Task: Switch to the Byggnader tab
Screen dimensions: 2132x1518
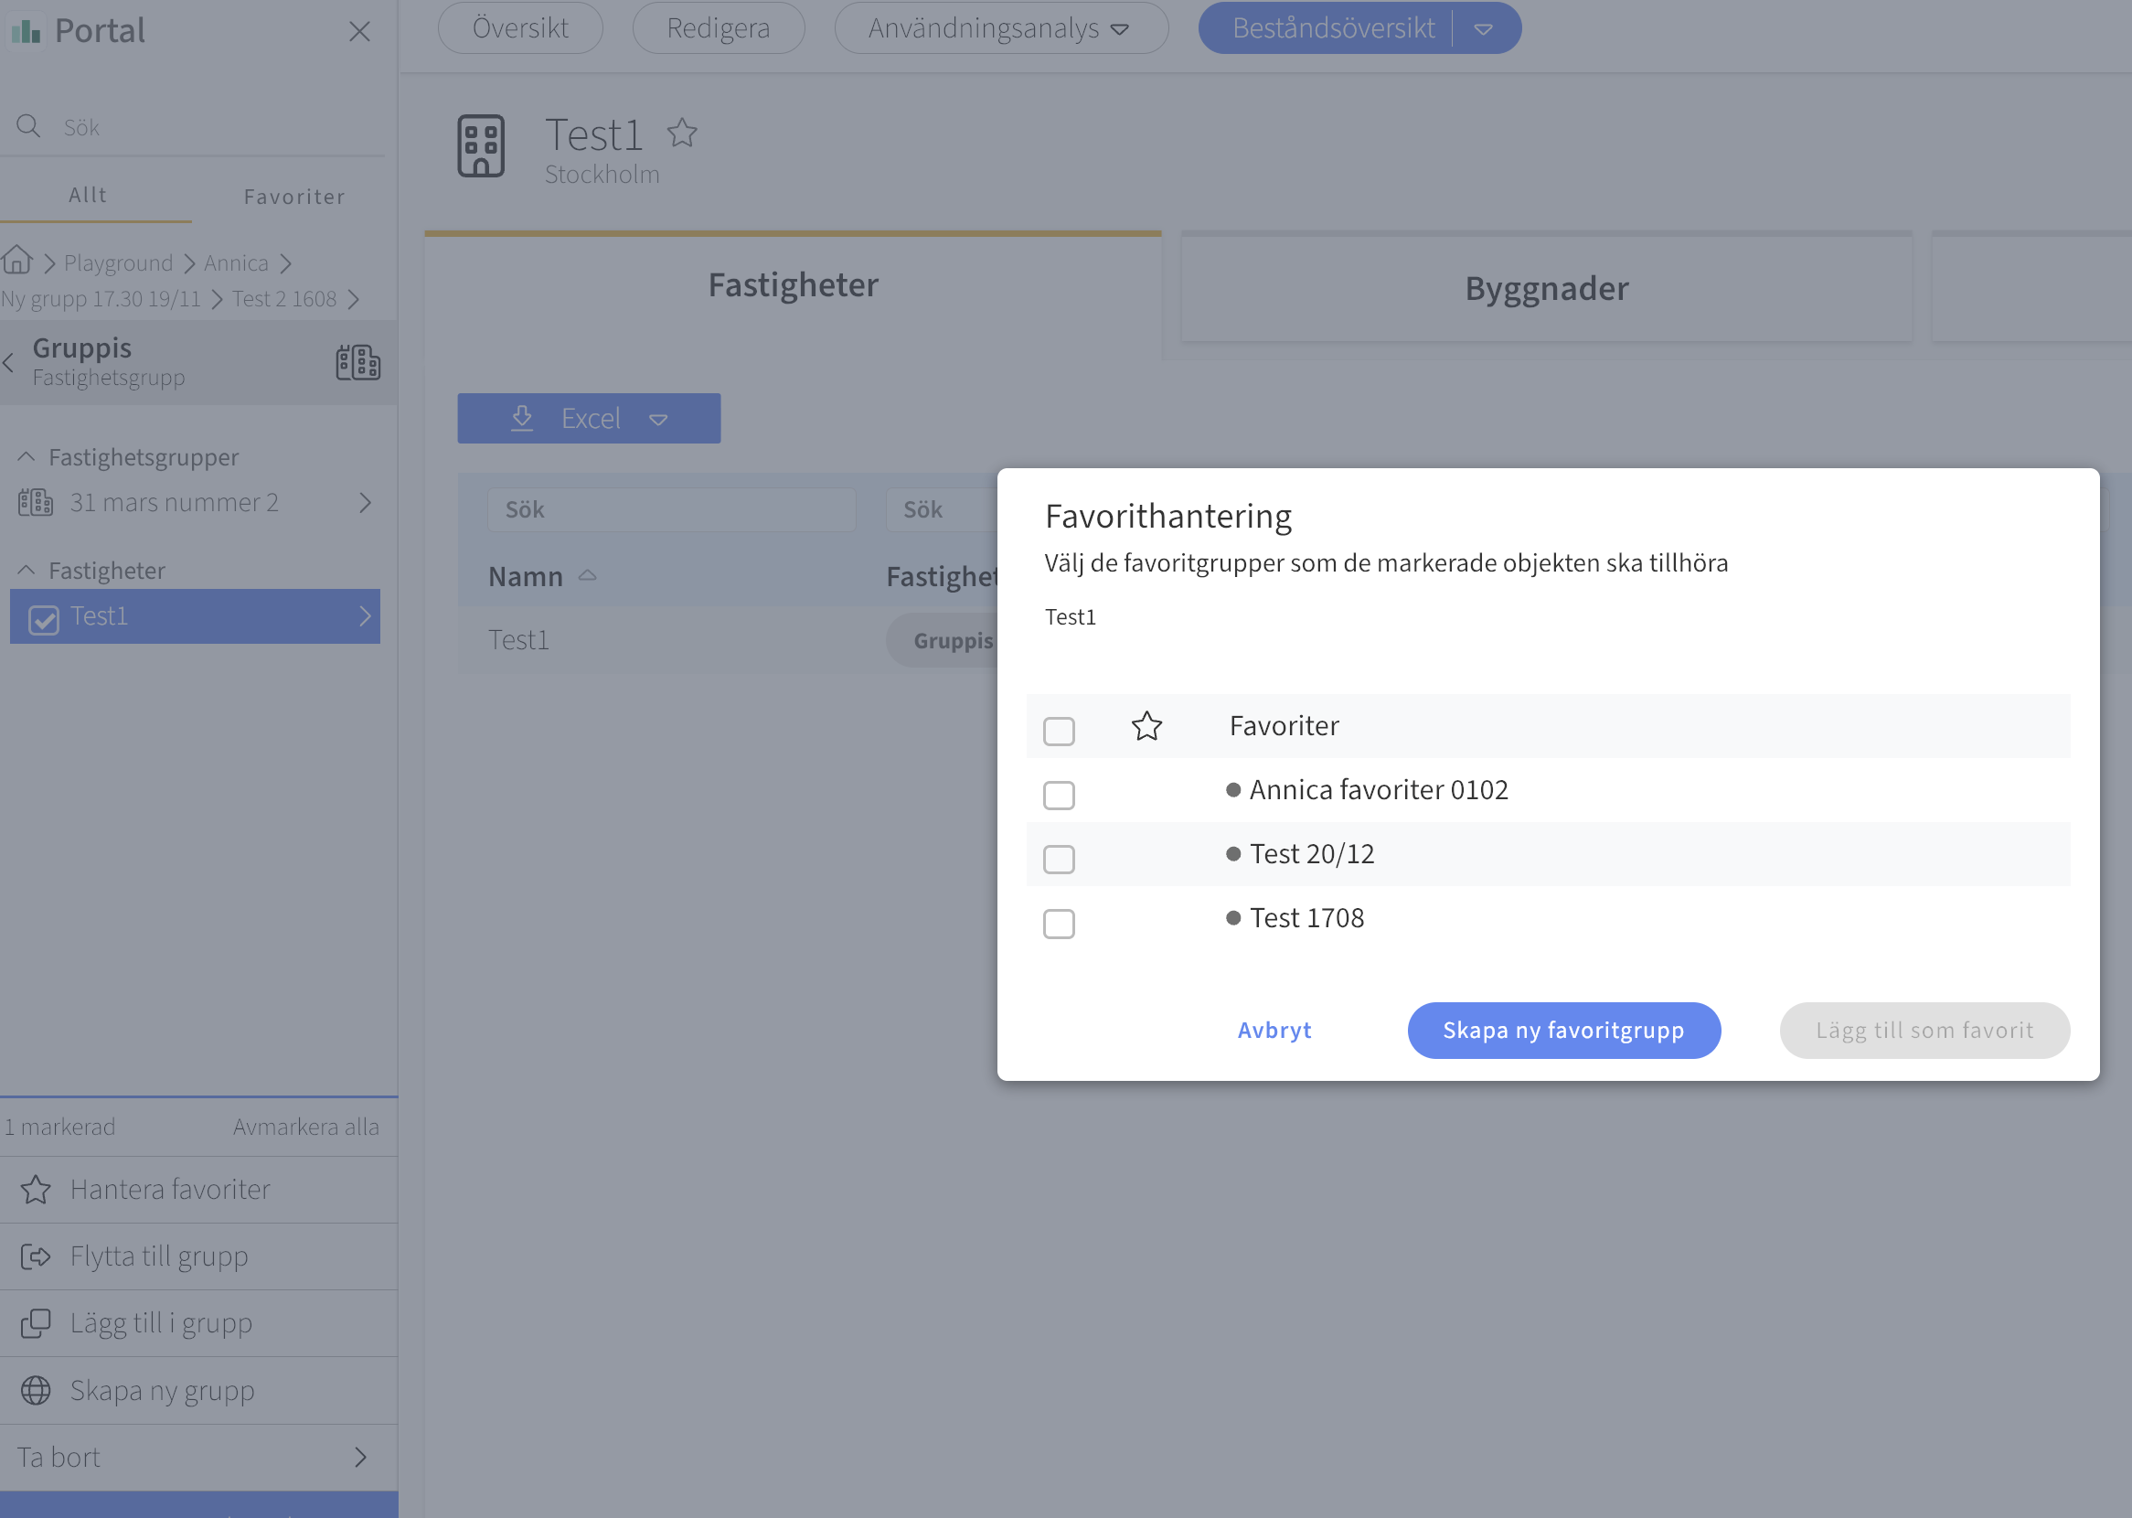Action: click(1546, 289)
